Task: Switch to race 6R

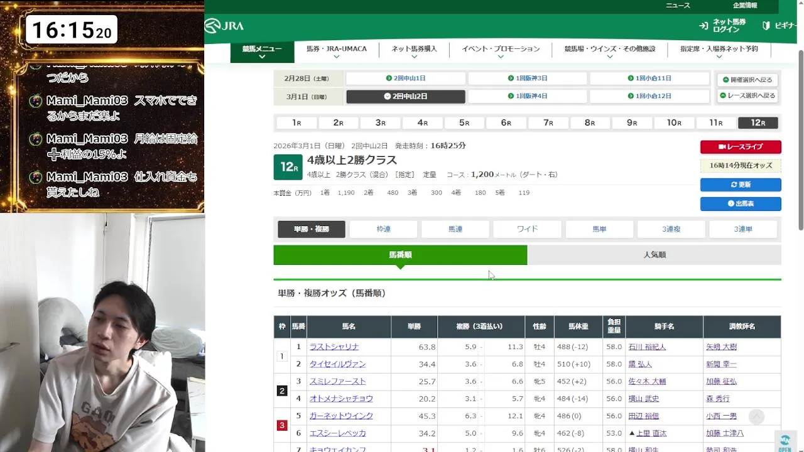Action: coord(506,123)
